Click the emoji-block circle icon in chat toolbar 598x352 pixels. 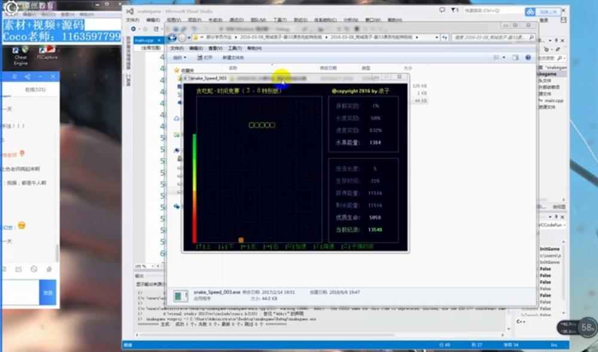pyautogui.click(x=34, y=269)
